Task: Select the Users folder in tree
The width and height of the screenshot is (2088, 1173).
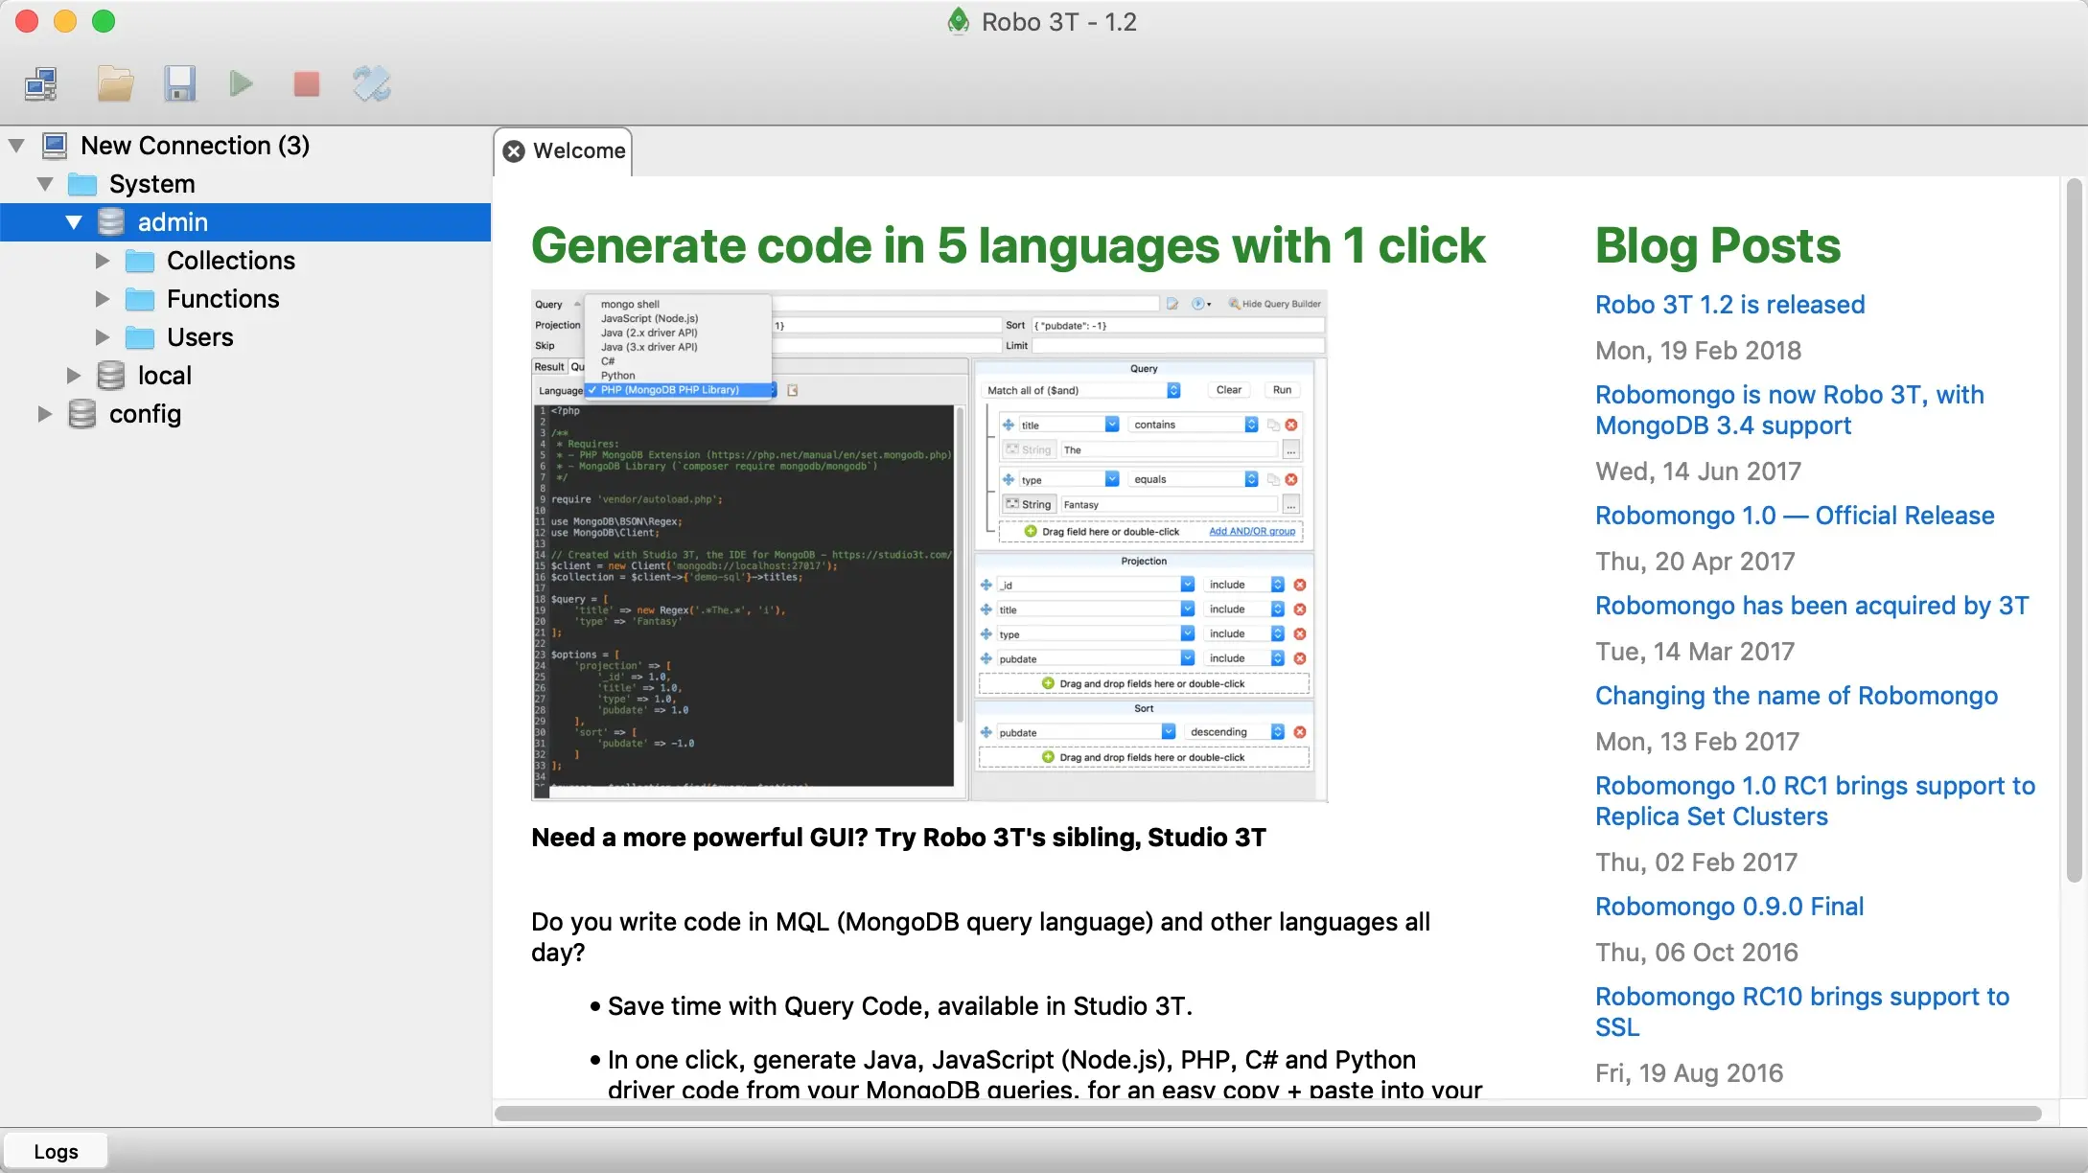Action: (x=199, y=337)
